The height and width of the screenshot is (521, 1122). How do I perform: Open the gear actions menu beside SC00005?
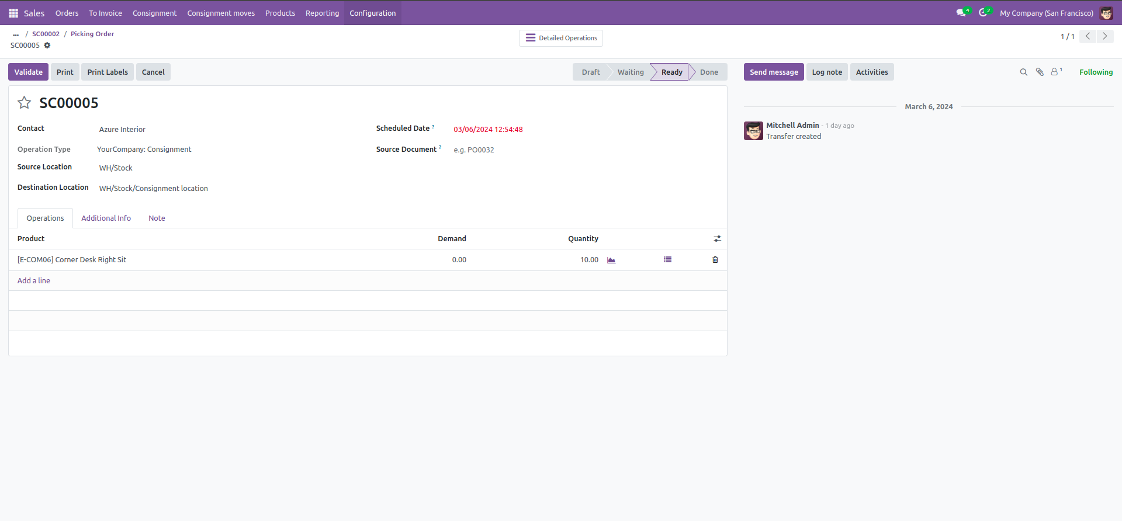tap(47, 46)
